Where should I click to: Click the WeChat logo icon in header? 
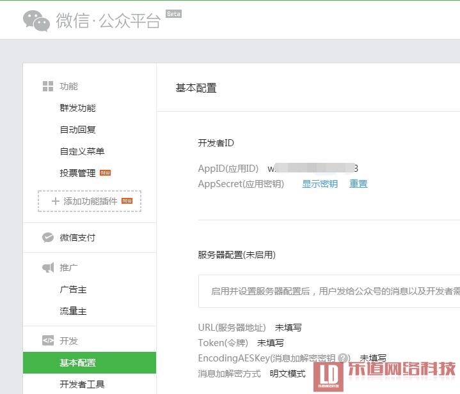click(x=36, y=20)
